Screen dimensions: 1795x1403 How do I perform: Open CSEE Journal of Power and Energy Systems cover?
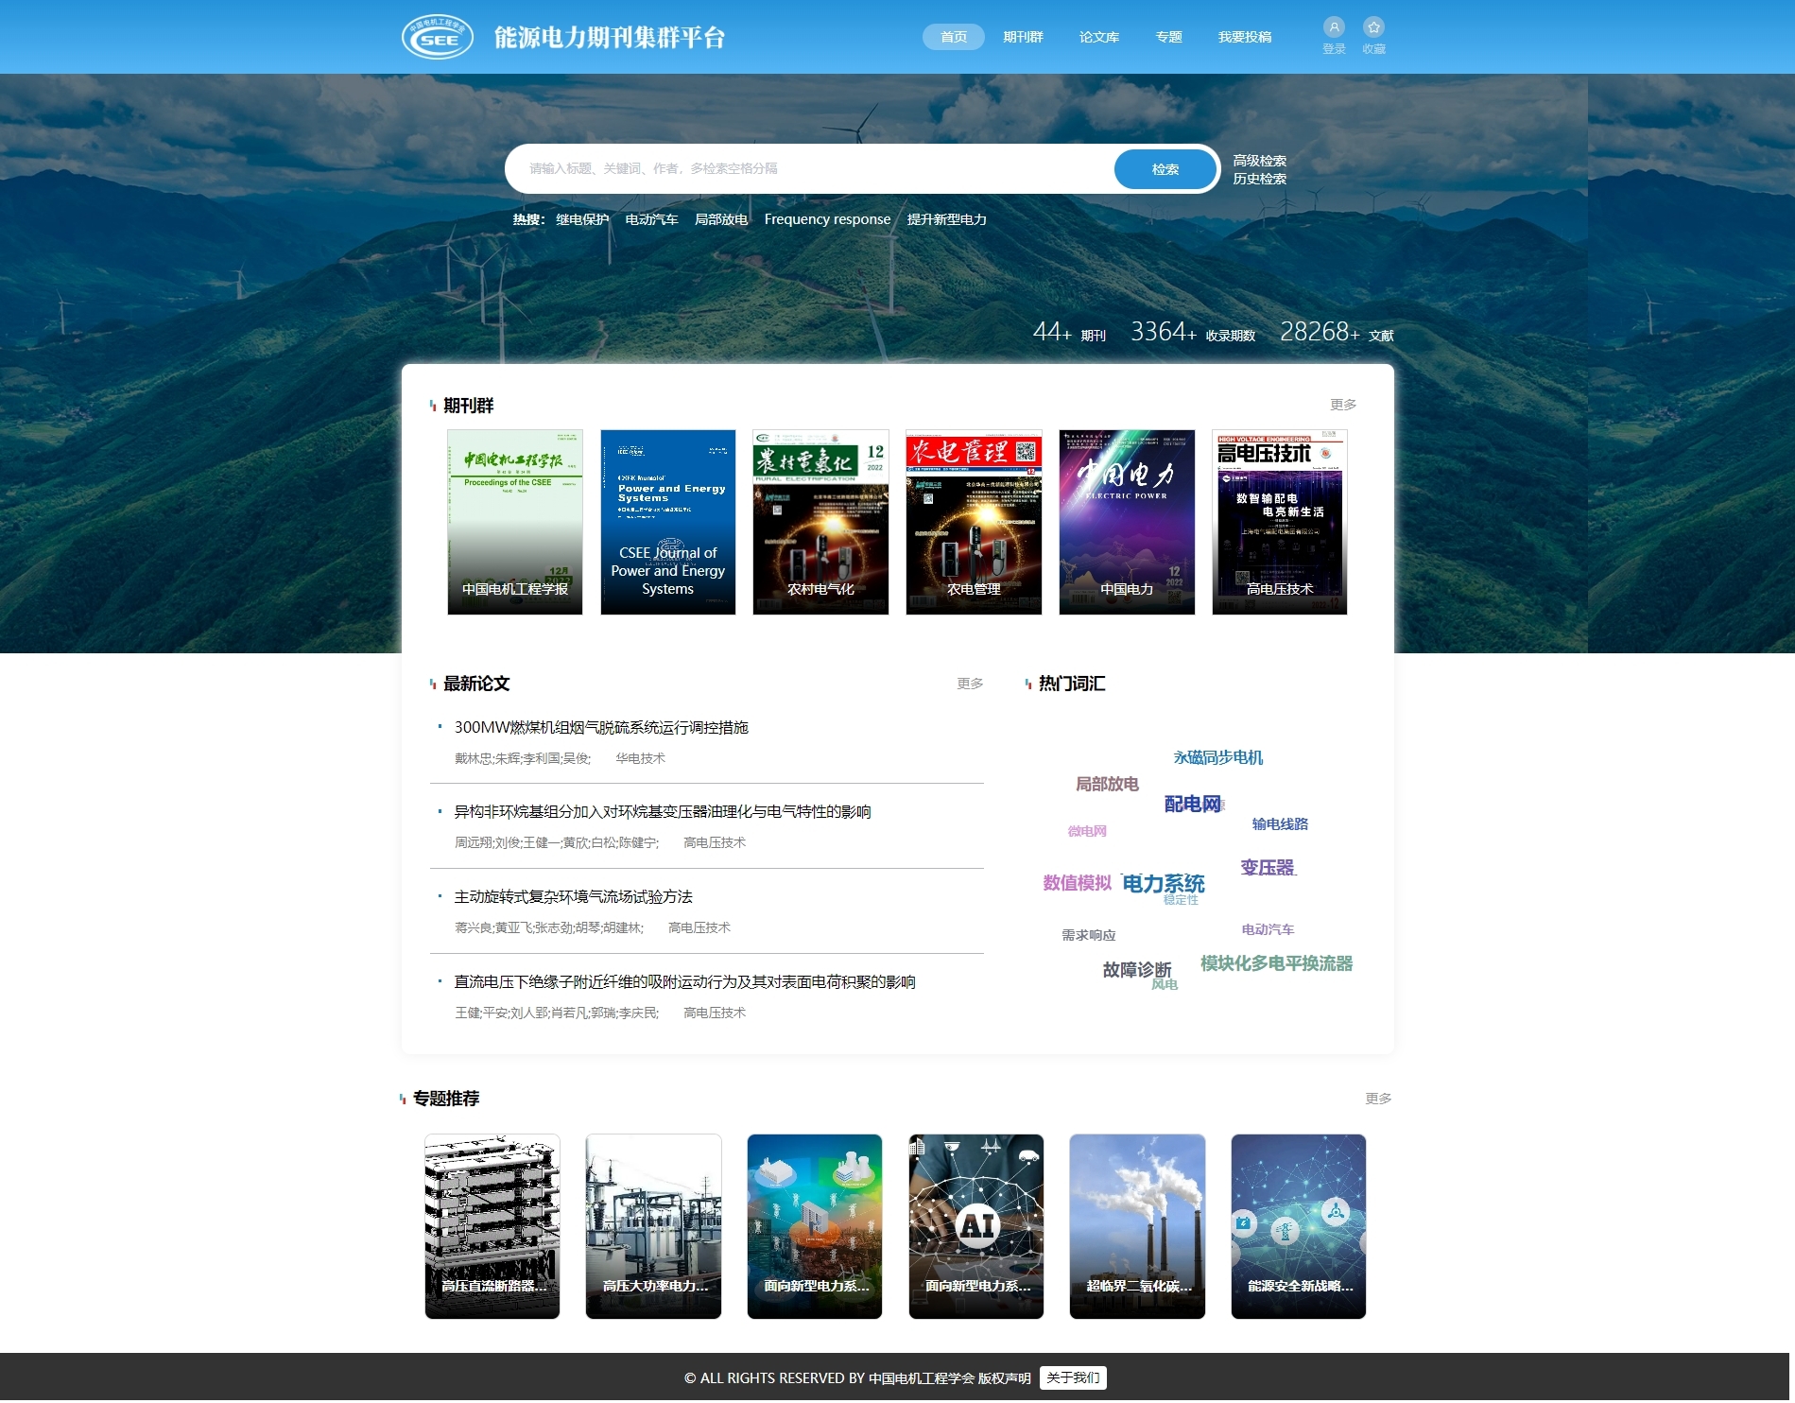[668, 522]
